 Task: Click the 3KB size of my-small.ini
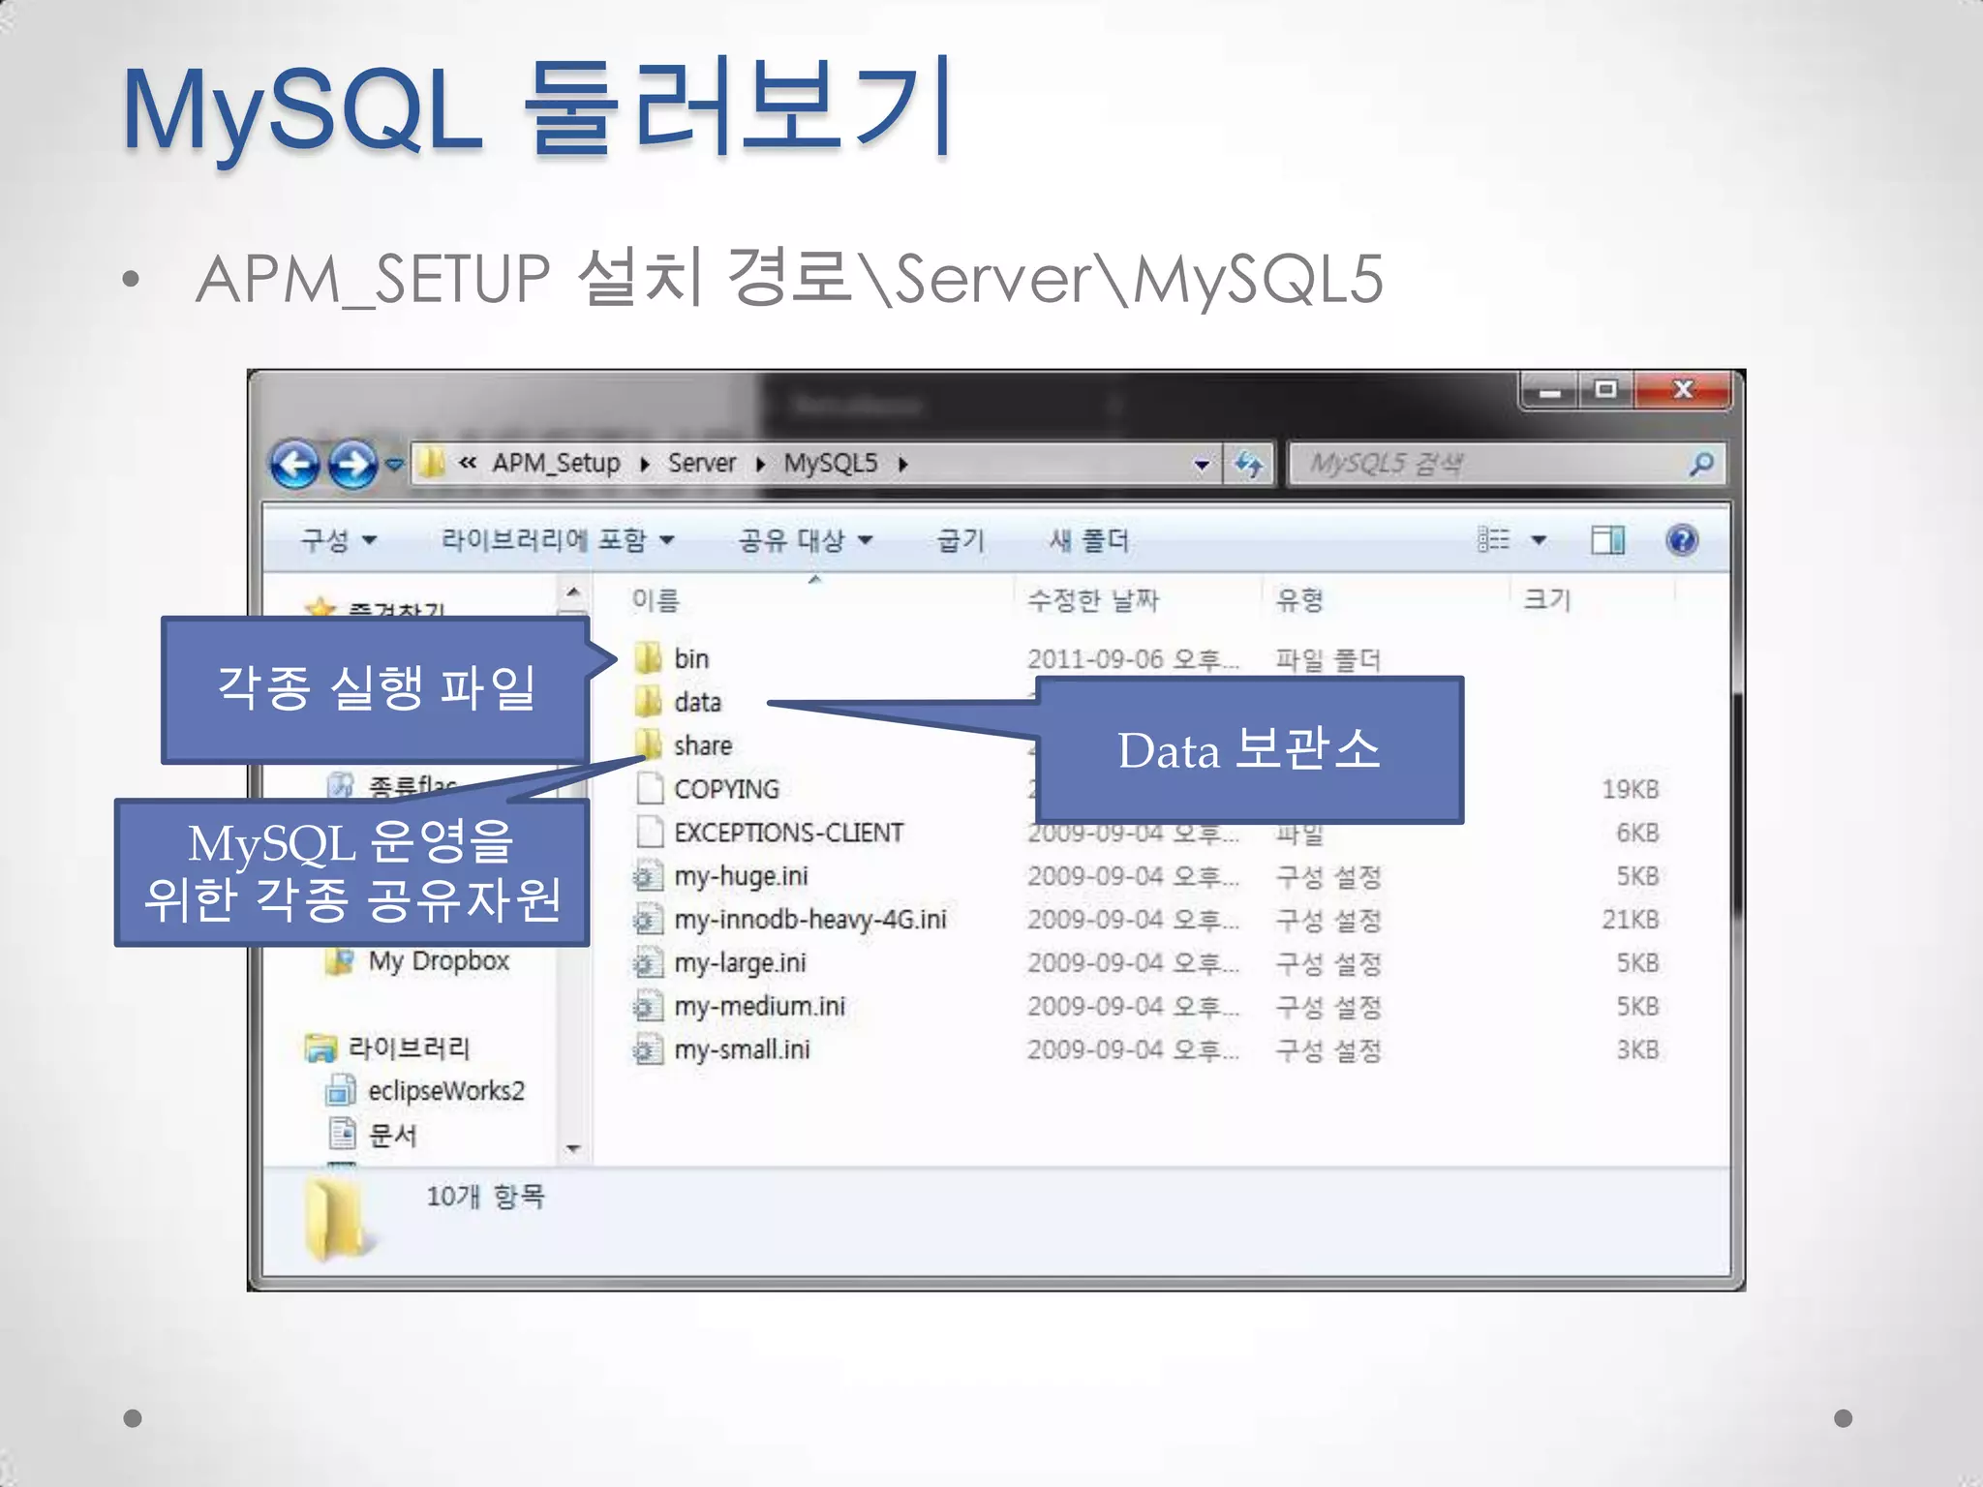pyautogui.click(x=1637, y=1050)
